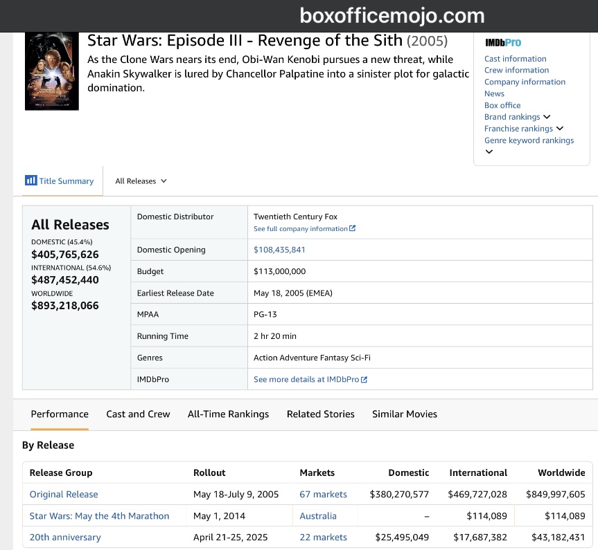Click the $849,997,605 worldwide cell
Image resolution: width=598 pixels, height=550 pixels.
coord(555,494)
